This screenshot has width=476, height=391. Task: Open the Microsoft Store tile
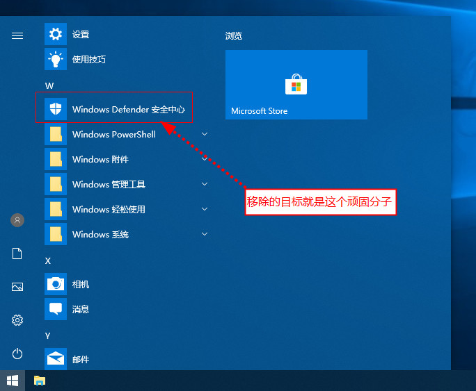[x=296, y=85]
